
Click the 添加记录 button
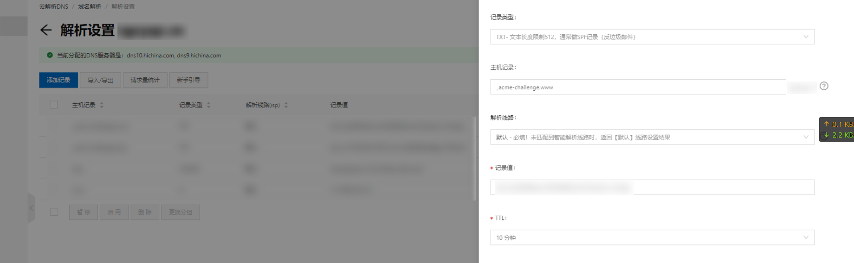[58, 80]
